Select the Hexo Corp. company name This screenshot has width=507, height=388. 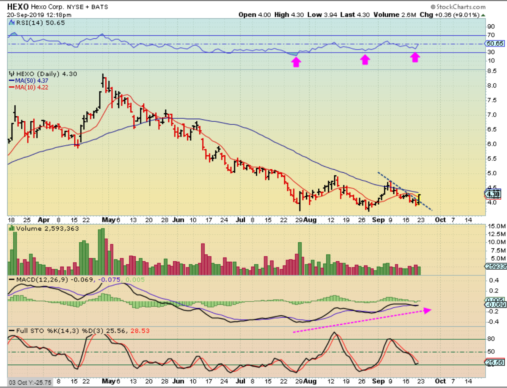tap(47, 7)
